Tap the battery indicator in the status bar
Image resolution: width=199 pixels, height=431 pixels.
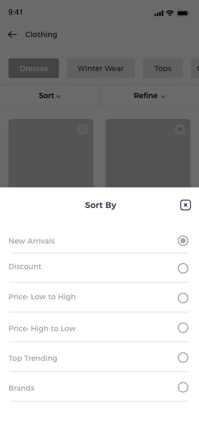coord(183,13)
